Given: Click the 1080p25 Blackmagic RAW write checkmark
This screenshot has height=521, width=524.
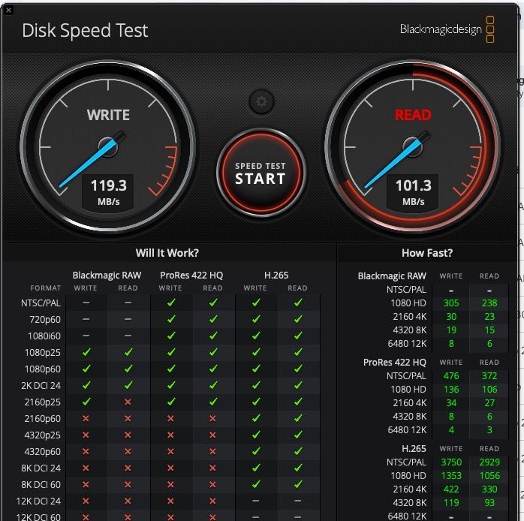Looking at the screenshot, I should (86, 352).
